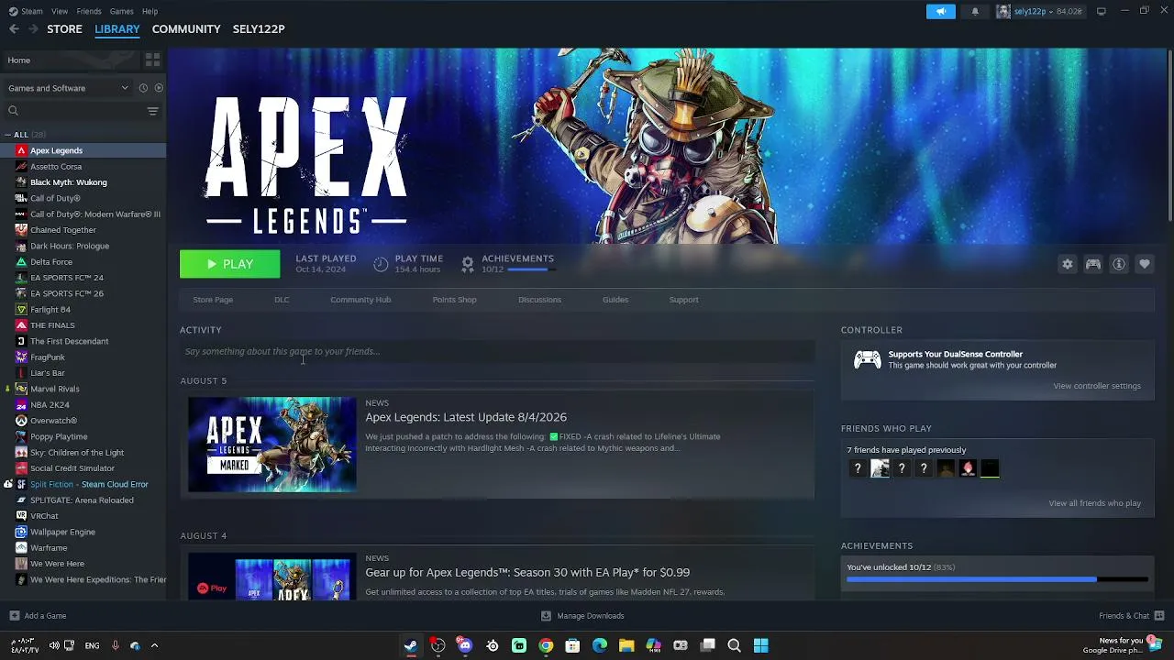The image size is (1174, 660).
Task: Switch to the COMMUNITY tab
Action: click(x=186, y=29)
